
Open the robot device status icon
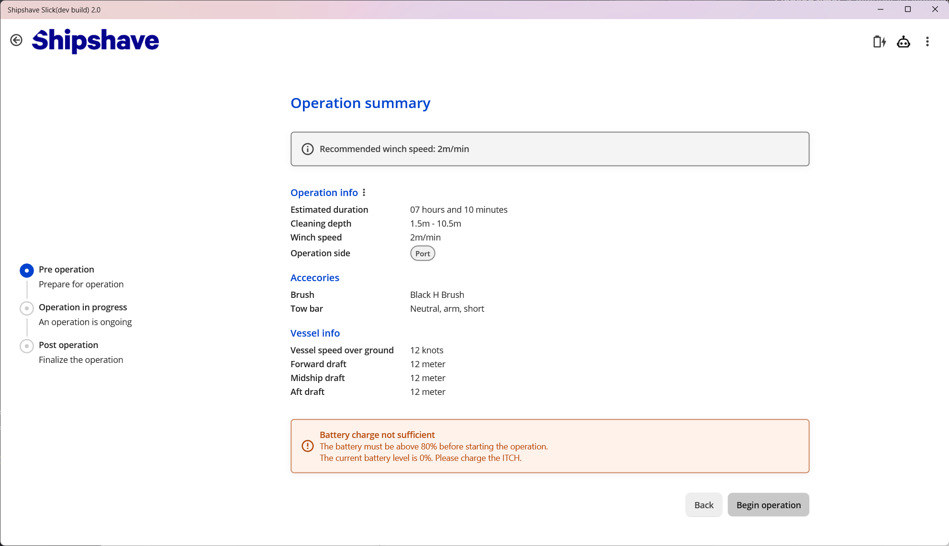[x=904, y=42]
